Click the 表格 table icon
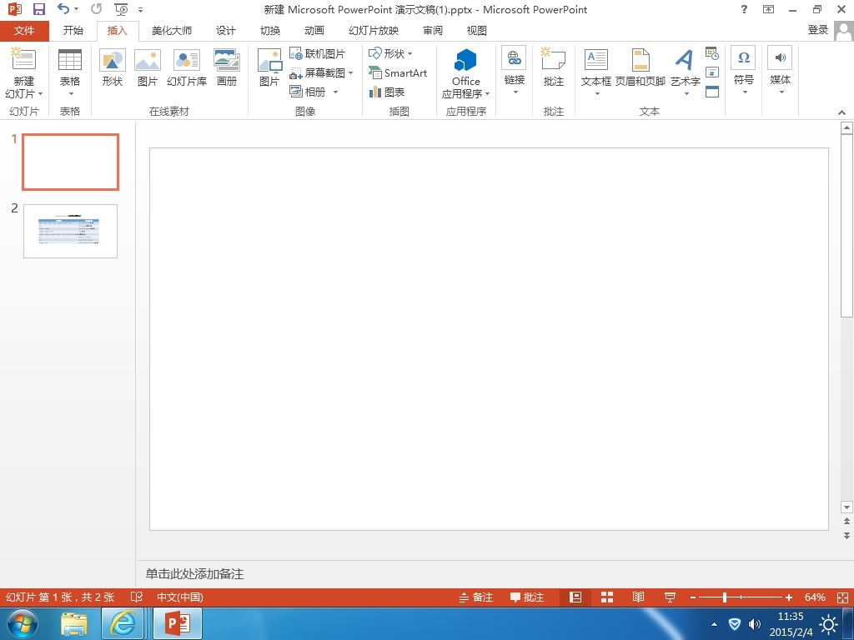This screenshot has height=640, width=854. [70, 60]
